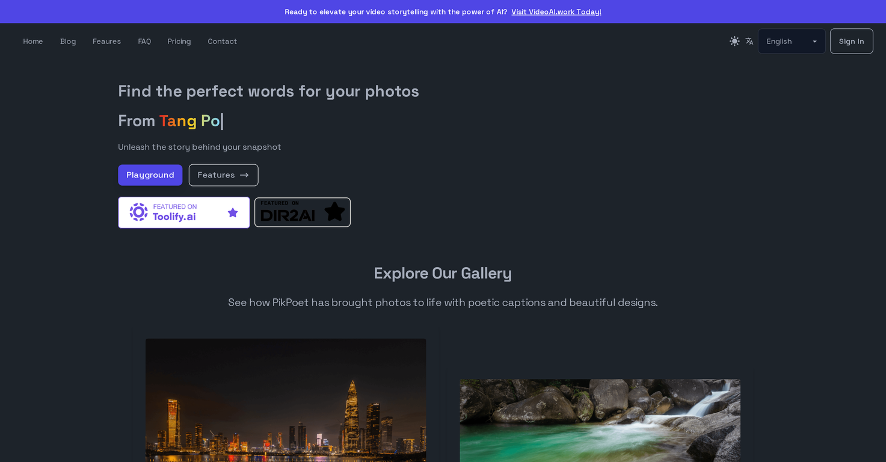Expand language options via the dropdown chevron
886x462 pixels.
(815, 41)
